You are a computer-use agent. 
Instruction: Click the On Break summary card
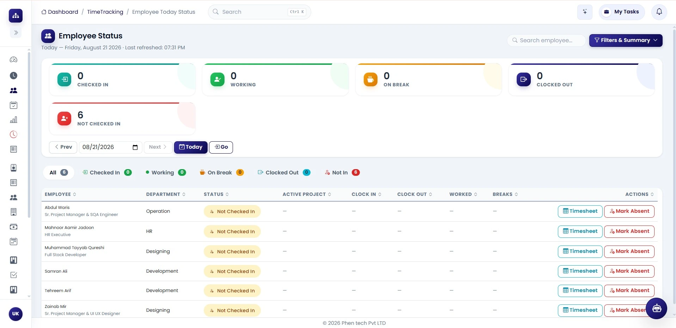click(x=428, y=80)
